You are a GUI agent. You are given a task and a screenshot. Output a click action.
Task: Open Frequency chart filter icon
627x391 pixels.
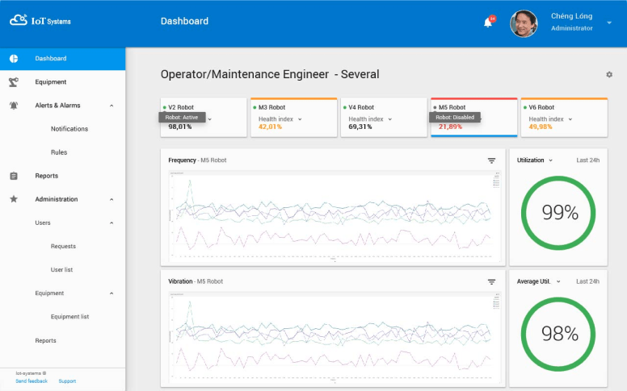click(x=491, y=160)
